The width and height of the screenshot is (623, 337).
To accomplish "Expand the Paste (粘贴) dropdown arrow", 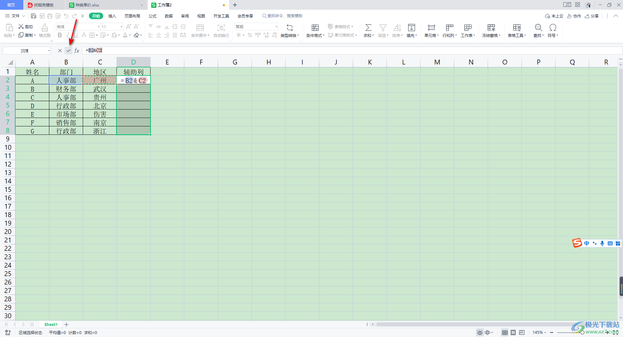I will point(13,35).
